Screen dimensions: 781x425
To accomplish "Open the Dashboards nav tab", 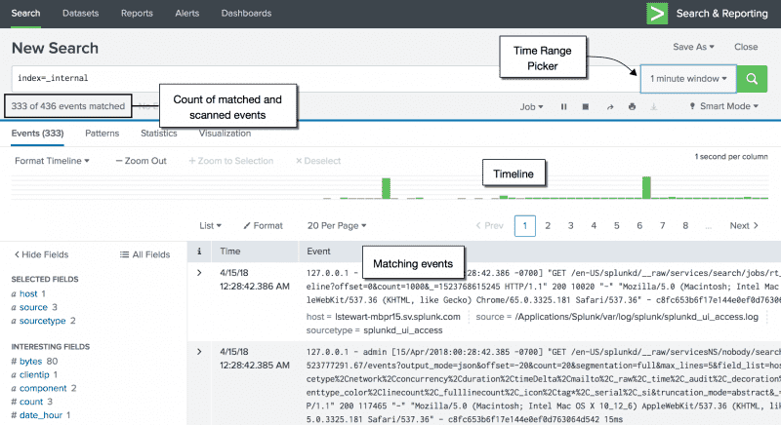I will coord(247,14).
